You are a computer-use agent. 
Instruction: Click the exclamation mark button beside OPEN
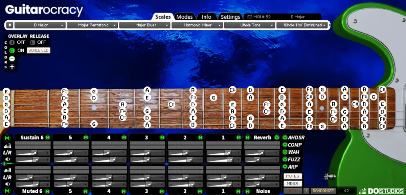[x=306, y=191]
